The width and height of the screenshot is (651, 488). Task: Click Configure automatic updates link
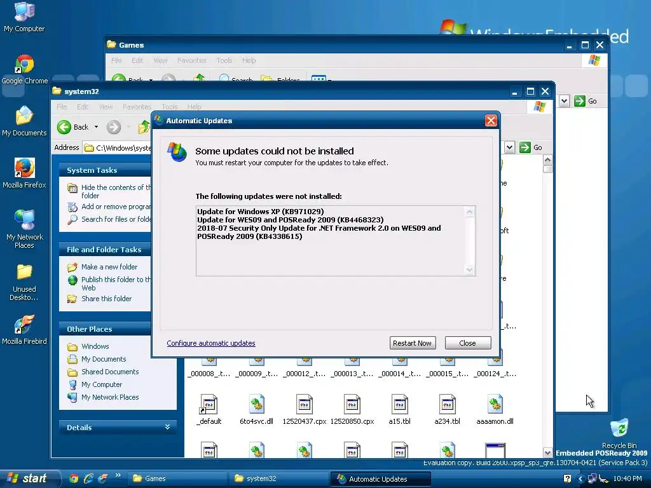coord(211,343)
